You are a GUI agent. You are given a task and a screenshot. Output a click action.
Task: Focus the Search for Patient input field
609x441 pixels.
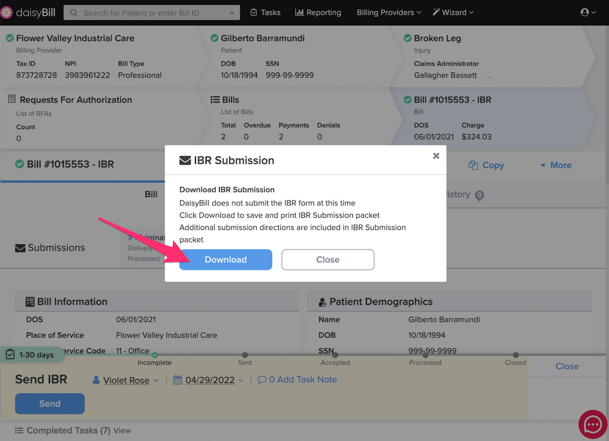(x=152, y=13)
